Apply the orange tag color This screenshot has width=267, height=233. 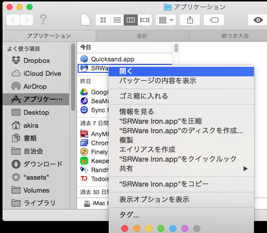coord(137,229)
